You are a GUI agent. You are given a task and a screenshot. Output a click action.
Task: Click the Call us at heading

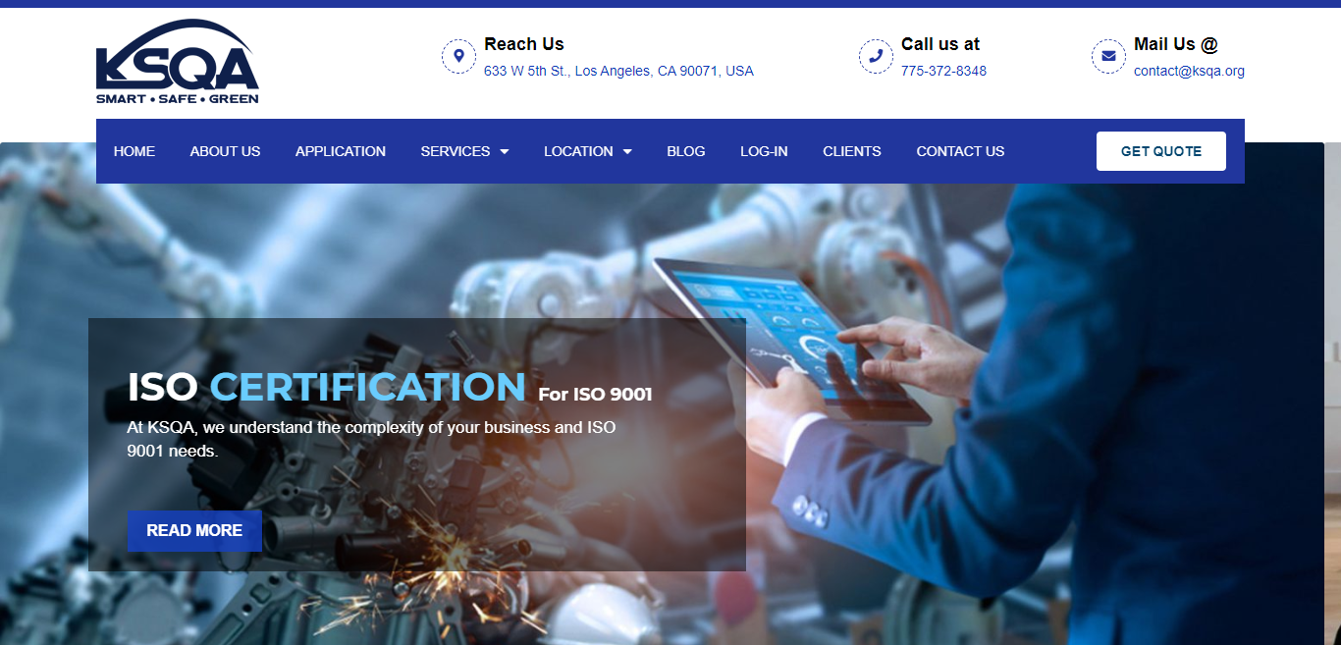coord(940,44)
